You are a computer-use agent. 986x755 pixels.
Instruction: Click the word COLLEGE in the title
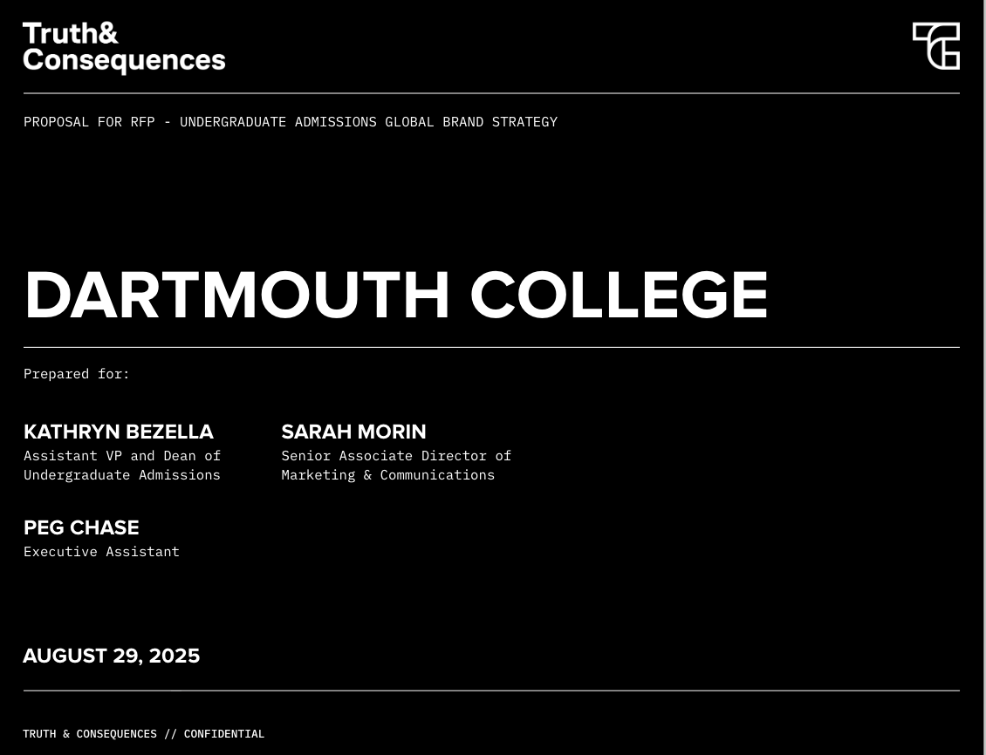[x=619, y=295]
